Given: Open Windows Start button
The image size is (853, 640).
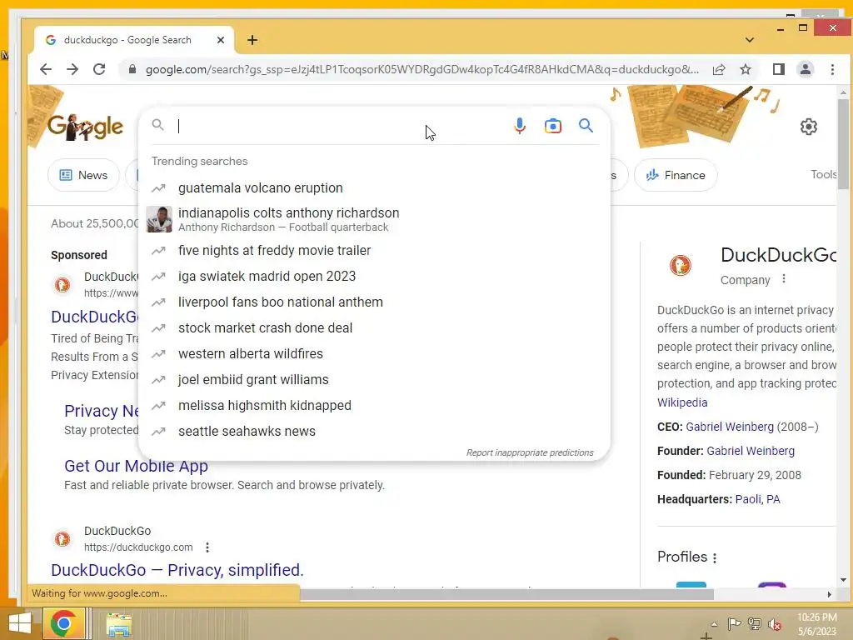Looking at the screenshot, I should (20, 623).
